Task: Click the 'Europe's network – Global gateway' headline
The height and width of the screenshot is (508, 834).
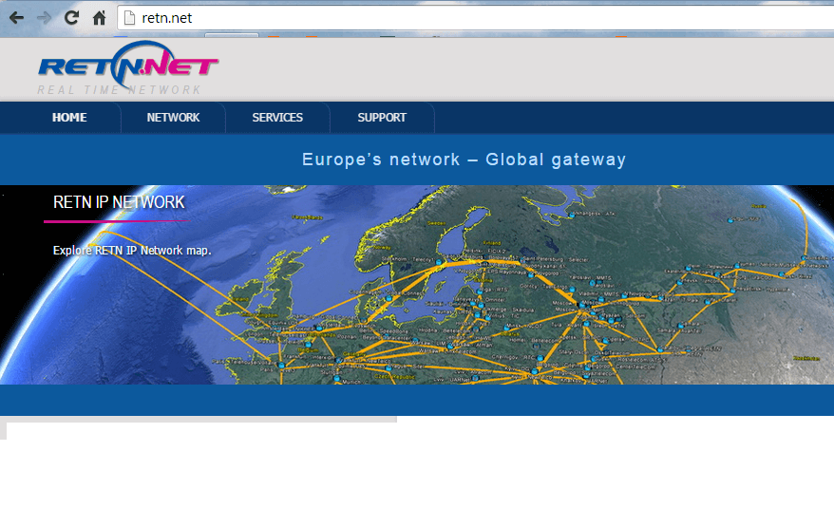Action: 464,160
